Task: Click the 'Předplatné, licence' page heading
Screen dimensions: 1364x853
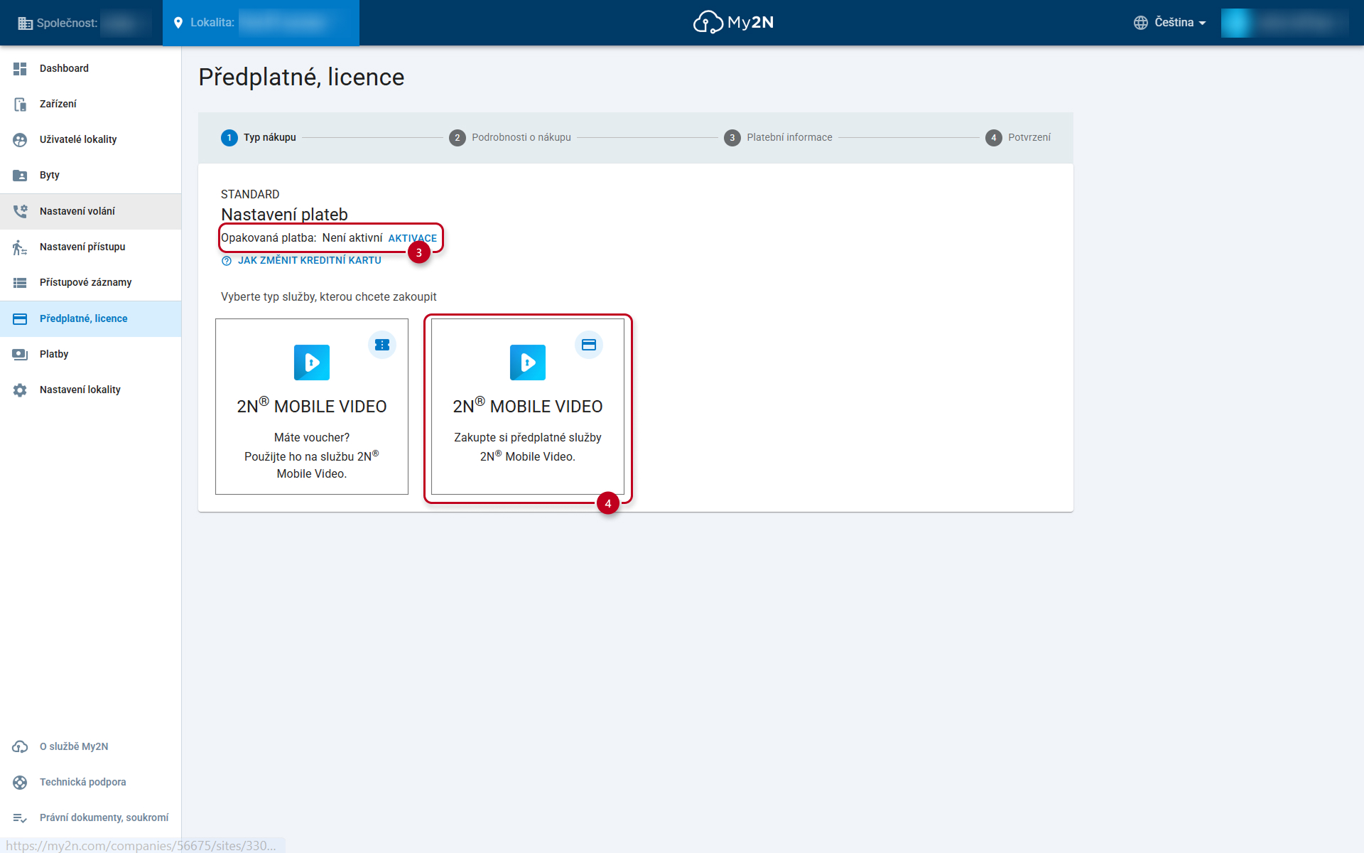Action: (301, 77)
